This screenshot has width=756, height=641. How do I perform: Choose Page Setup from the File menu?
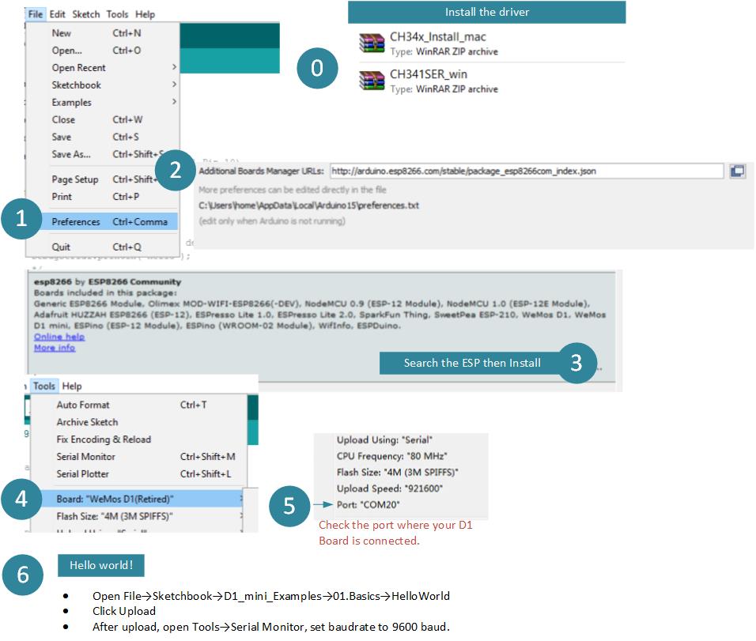pos(102,179)
